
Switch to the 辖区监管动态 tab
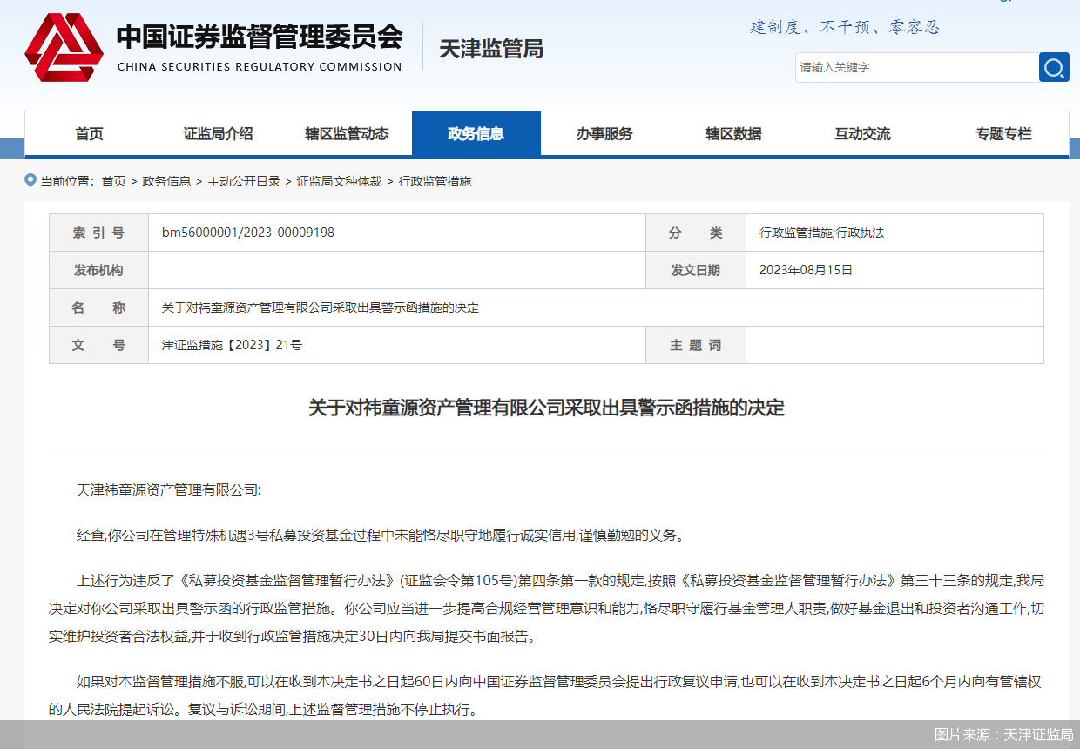[x=347, y=134]
